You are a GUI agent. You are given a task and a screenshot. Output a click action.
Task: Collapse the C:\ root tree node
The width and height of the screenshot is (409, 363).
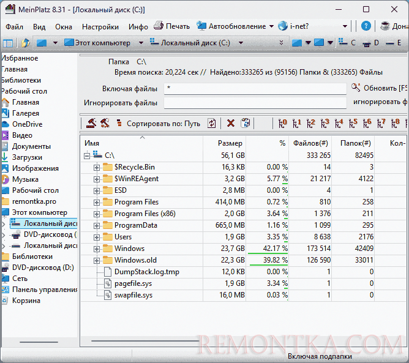[86, 155]
